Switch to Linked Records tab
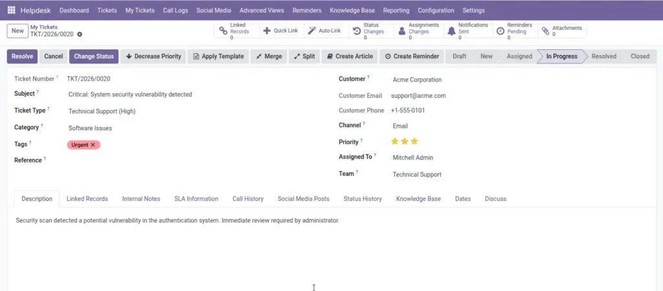 tap(87, 198)
